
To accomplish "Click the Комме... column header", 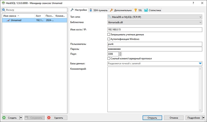I will pyautogui.click(x=61, y=16).
